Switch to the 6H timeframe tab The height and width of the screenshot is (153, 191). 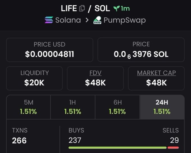pyautogui.click(x=117, y=107)
